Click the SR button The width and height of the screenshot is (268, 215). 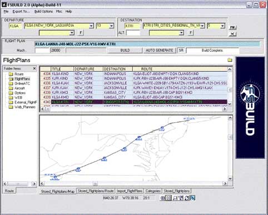(181, 51)
